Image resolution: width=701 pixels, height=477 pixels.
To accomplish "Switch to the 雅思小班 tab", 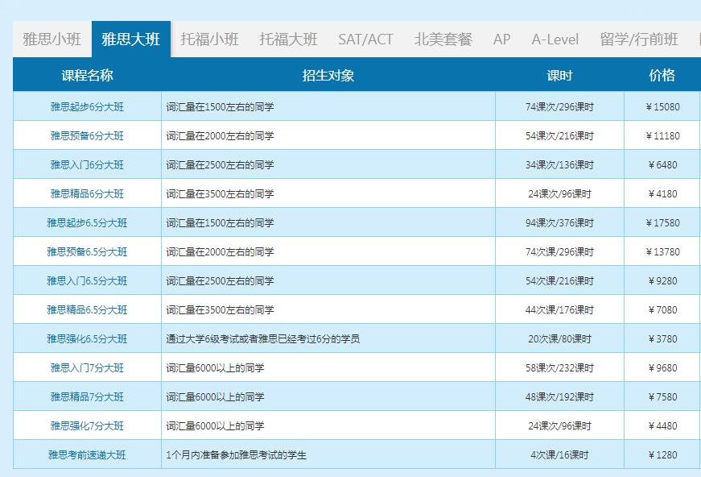I will 52,39.
